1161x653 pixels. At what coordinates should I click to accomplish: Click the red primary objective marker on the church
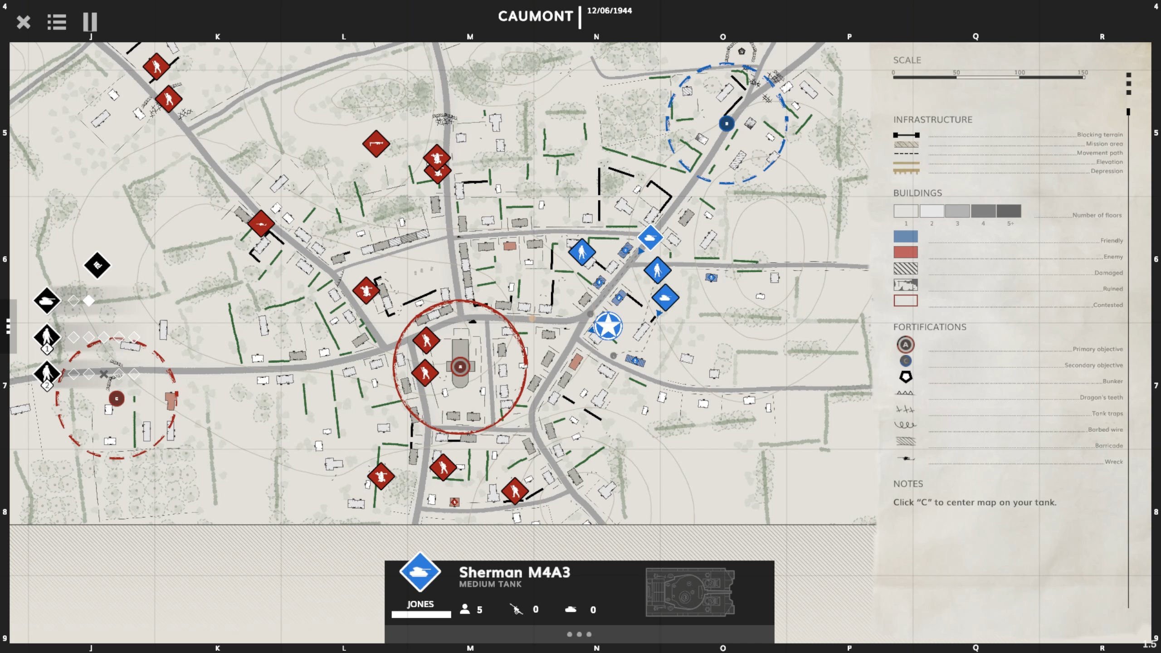460,366
